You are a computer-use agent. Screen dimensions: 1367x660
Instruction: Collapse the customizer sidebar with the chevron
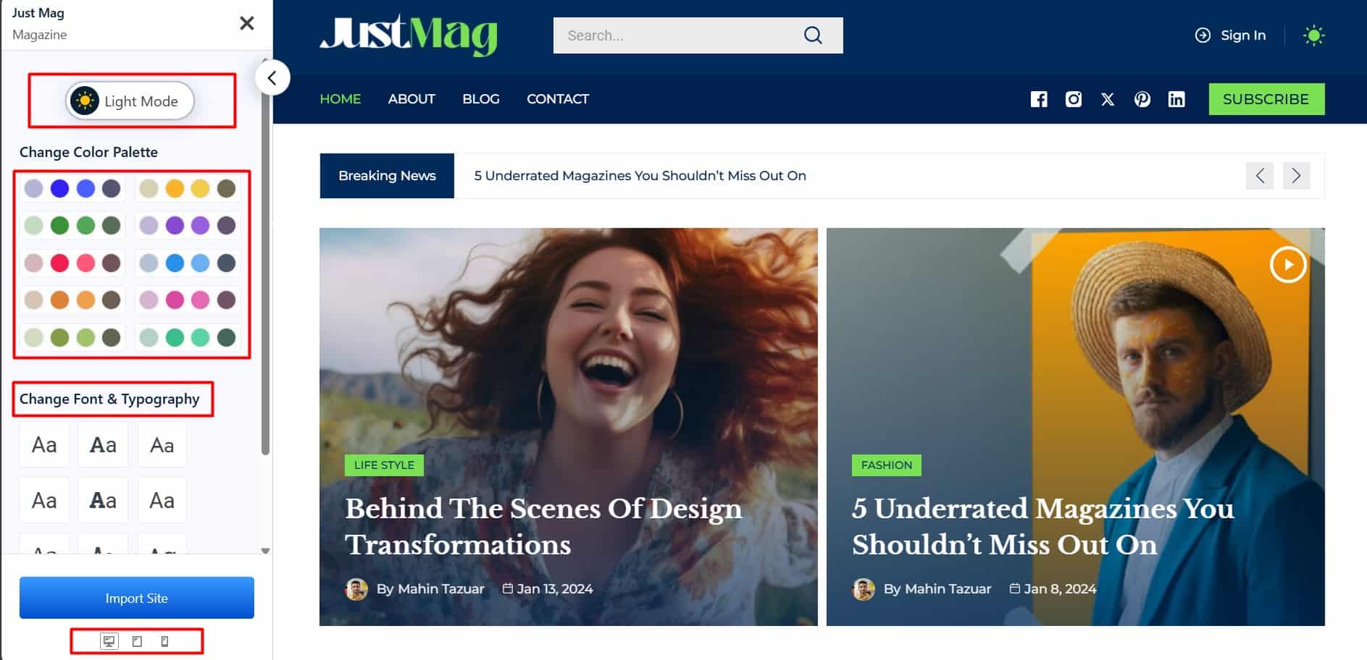point(272,78)
